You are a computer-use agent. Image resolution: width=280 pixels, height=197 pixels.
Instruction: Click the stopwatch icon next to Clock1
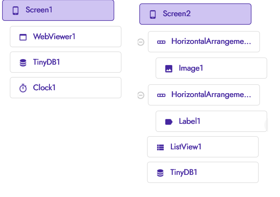tap(23, 88)
